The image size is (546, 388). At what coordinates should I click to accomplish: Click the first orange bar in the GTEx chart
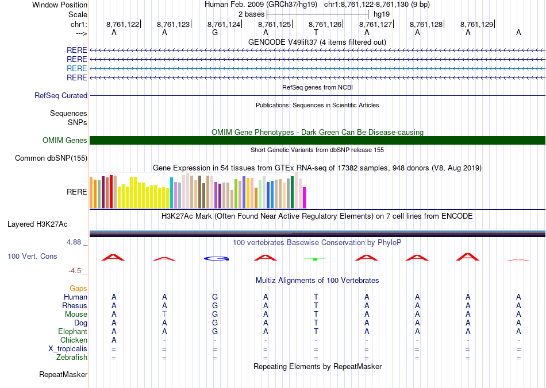point(91,192)
